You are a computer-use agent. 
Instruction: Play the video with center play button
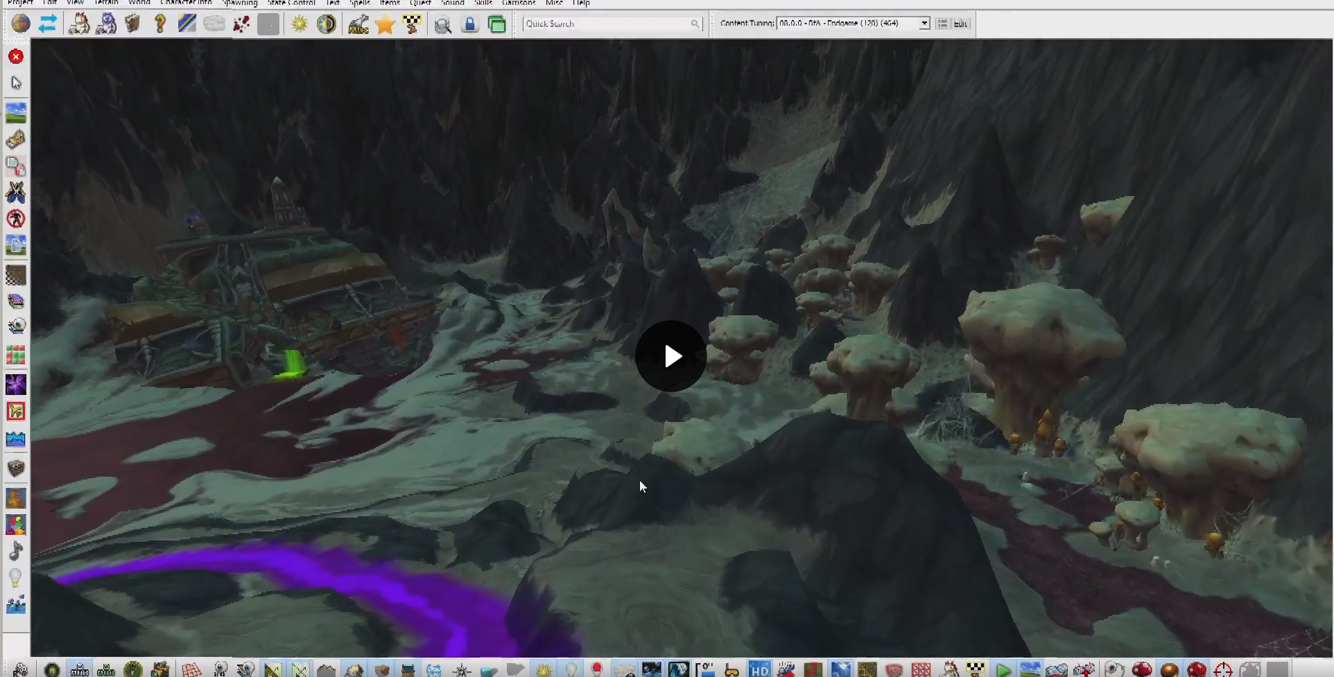(671, 356)
